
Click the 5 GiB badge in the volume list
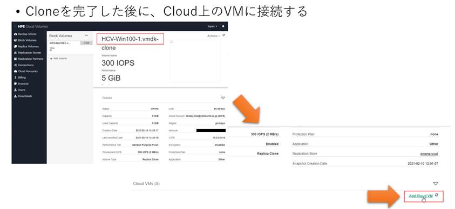(86, 43)
